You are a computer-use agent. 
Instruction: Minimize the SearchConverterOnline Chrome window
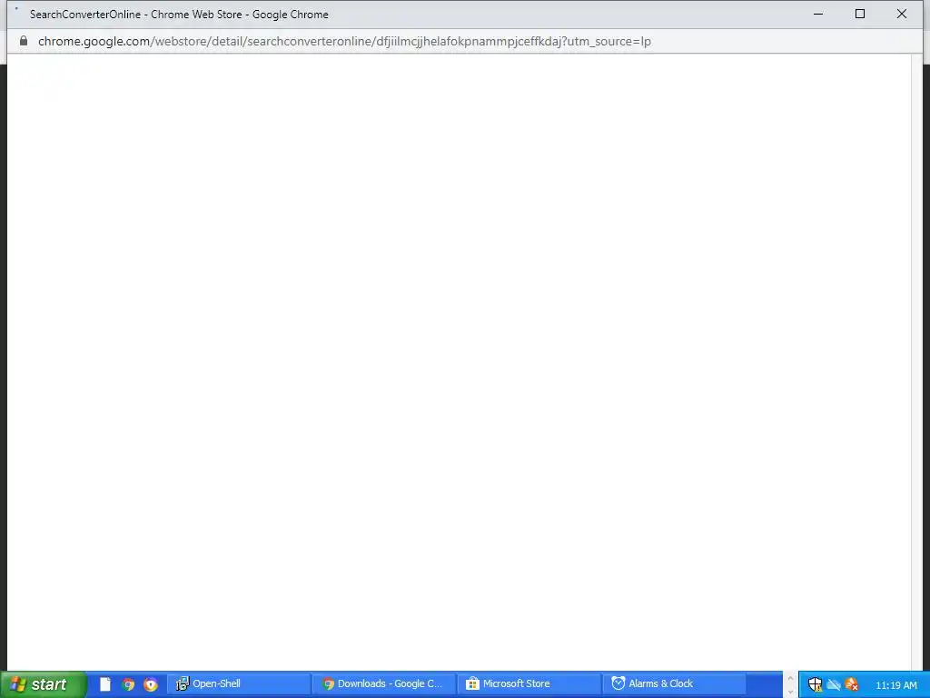point(818,14)
